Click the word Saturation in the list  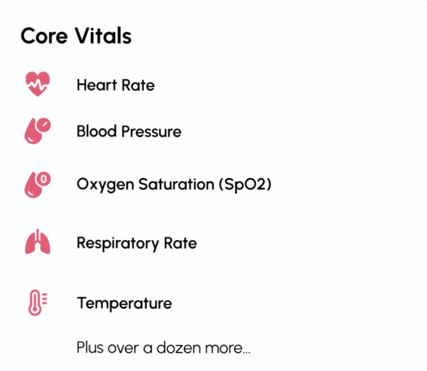(x=176, y=184)
